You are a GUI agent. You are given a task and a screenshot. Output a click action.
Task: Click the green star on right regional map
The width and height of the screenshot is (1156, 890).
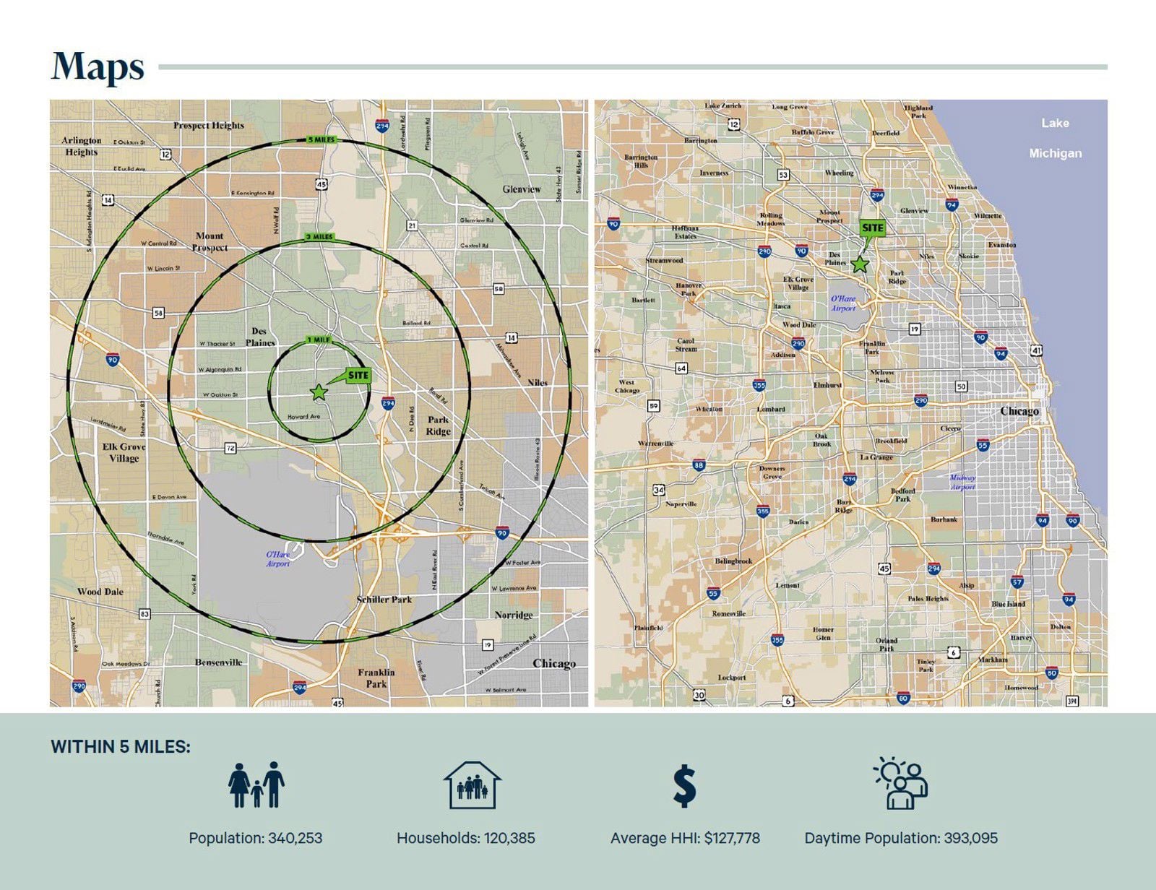[859, 264]
